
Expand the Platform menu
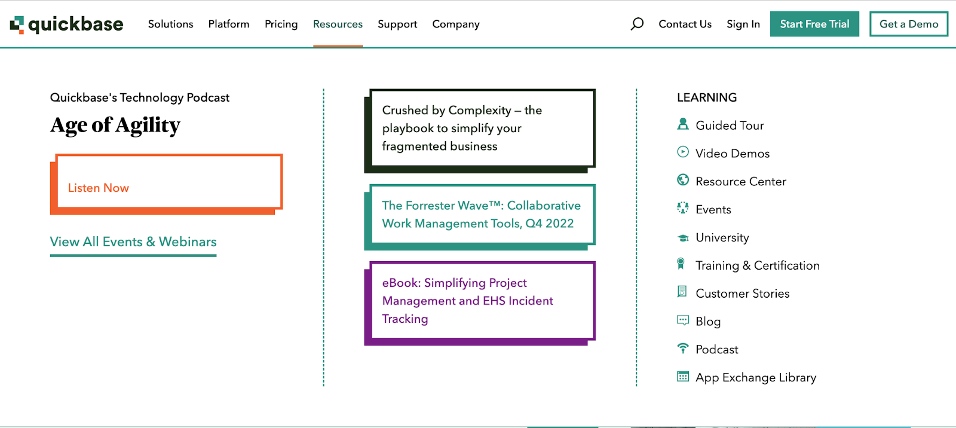click(229, 24)
